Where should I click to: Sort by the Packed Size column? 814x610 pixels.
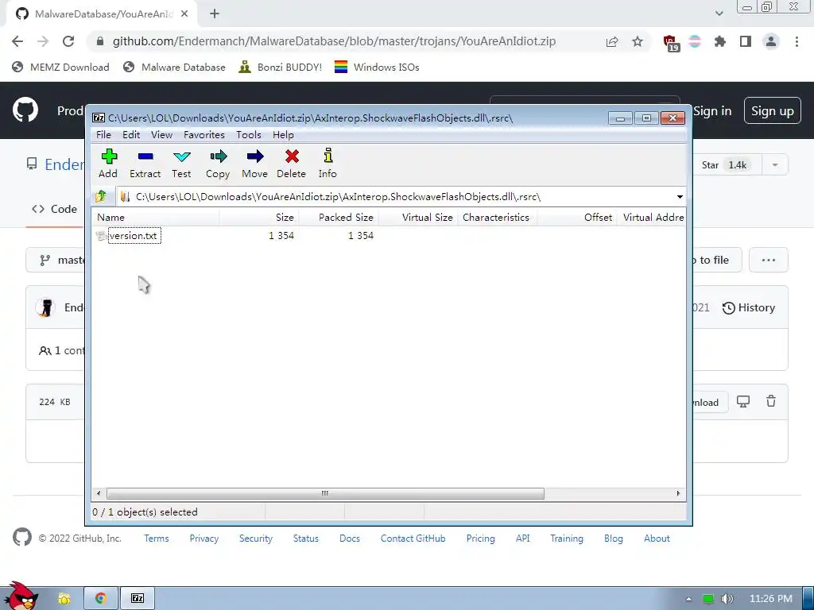pos(339,218)
